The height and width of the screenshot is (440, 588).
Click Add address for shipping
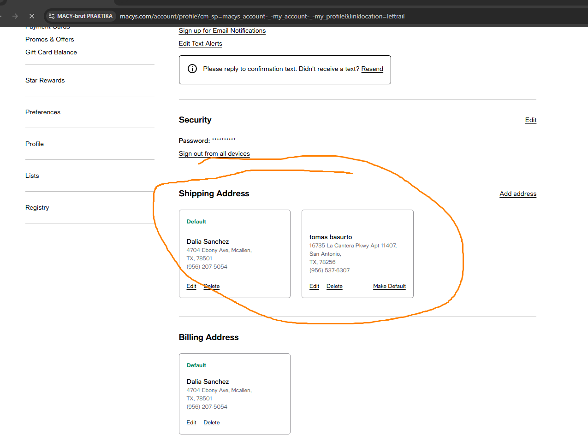(x=517, y=194)
